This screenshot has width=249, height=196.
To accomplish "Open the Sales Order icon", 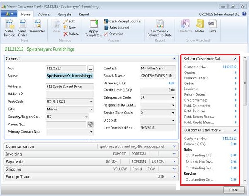I will [x=23, y=28].
